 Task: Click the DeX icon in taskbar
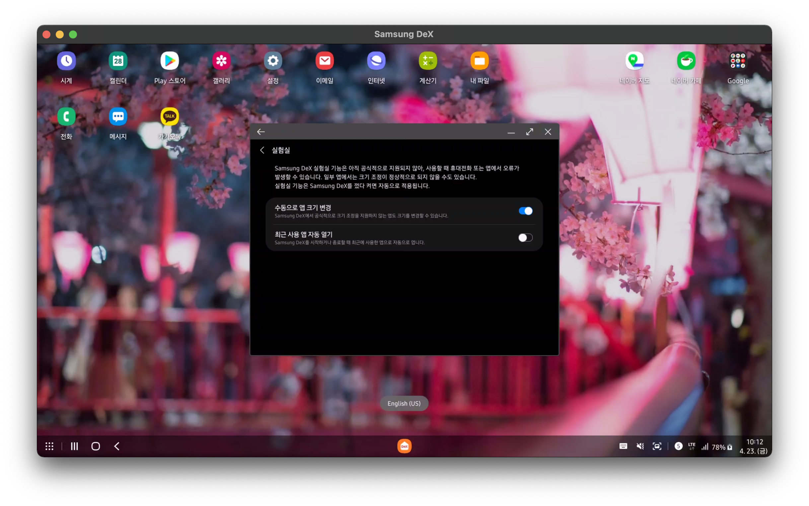(404, 446)
